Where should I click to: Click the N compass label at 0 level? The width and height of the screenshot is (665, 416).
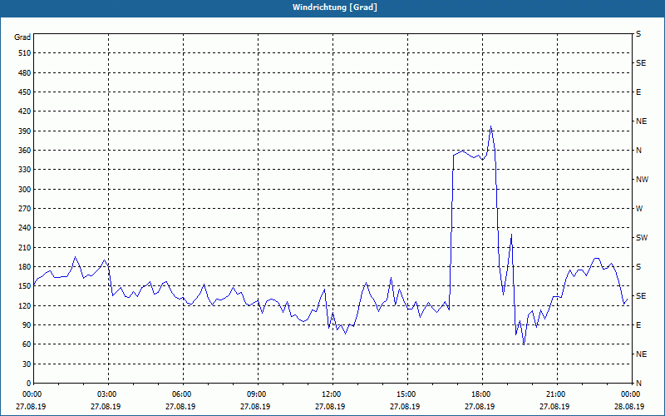(638, 384)
